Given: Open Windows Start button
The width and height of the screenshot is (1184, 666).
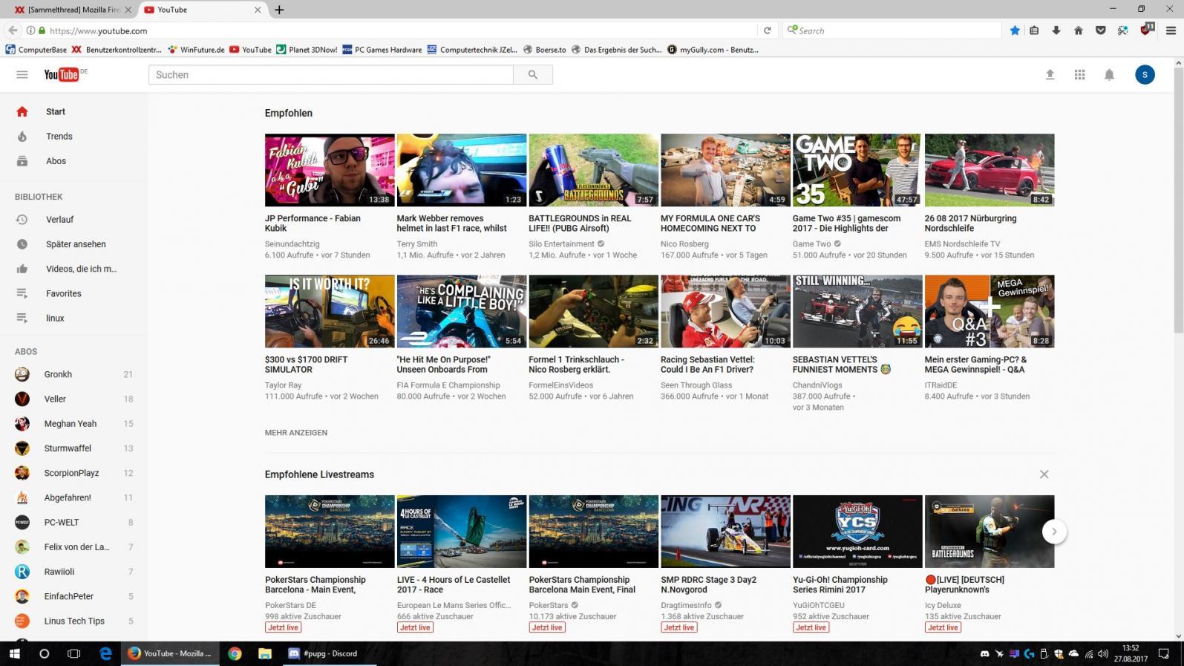Looking at the screenshot, I should coord(14,653).
